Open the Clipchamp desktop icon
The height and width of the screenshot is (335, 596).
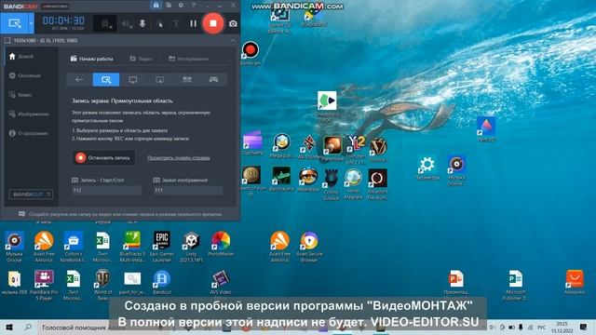[x=252, y=143]
